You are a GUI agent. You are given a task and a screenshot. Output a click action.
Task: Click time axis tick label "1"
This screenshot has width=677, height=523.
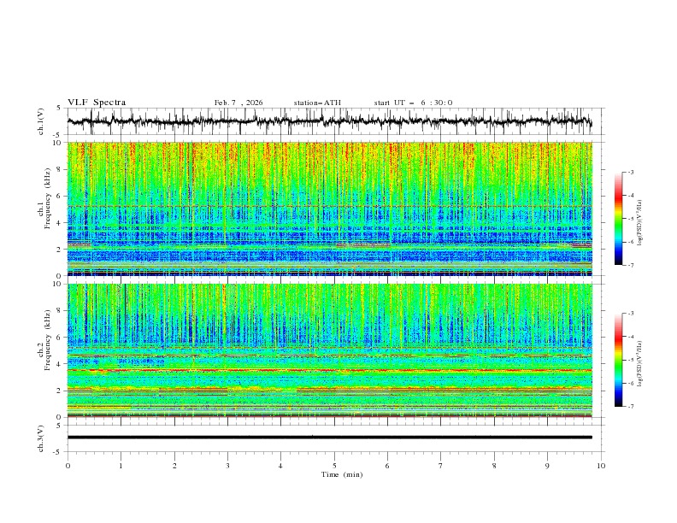point(121,466)
